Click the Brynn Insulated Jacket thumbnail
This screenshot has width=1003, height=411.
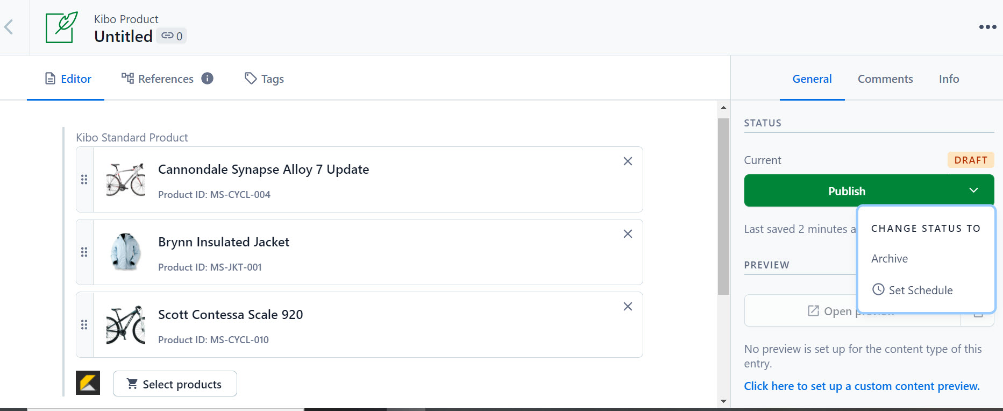125,252
